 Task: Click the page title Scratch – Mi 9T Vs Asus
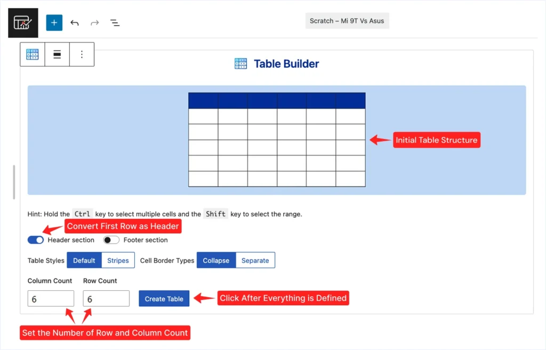[347, 21]
